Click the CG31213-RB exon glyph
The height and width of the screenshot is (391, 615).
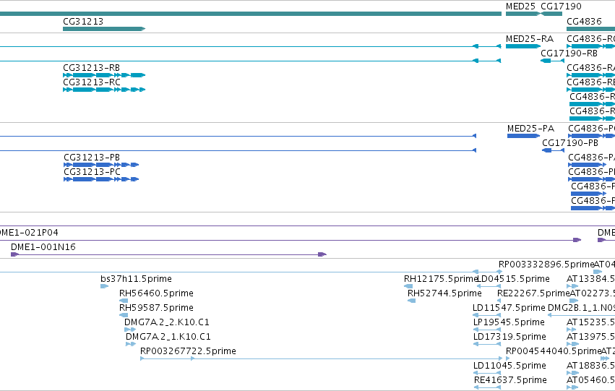pyautogui.click(x=104, y=75)
